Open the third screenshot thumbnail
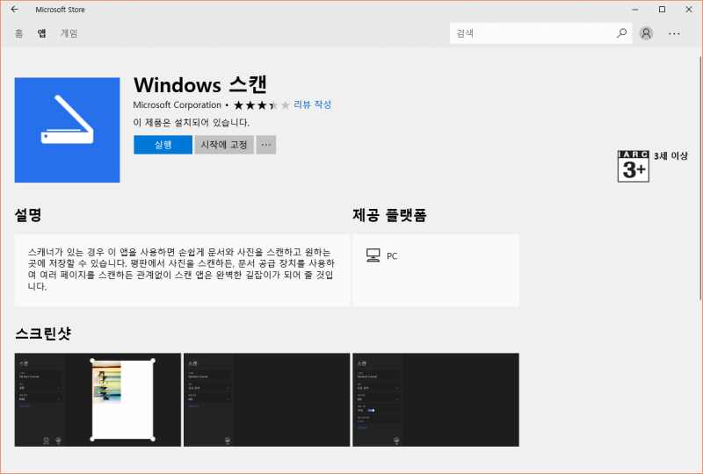This screenshot has height=474, width=703. pos(436,399)
